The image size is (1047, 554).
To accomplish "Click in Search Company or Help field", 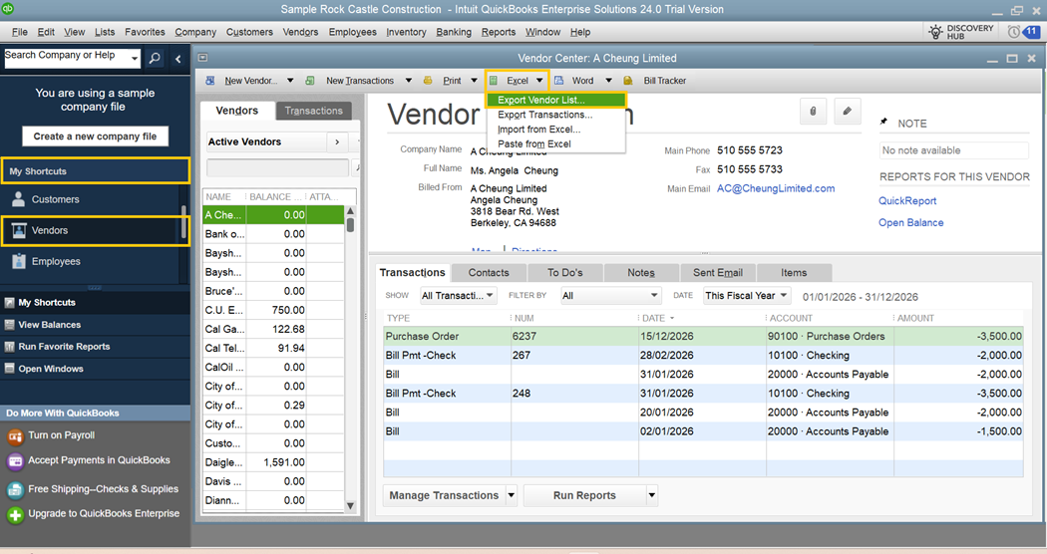I will 67,58.
